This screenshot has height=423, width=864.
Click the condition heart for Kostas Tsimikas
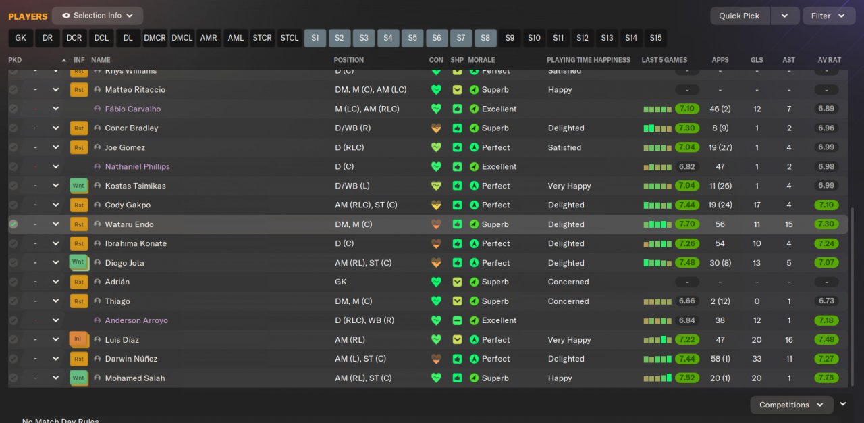coord(436,186)
